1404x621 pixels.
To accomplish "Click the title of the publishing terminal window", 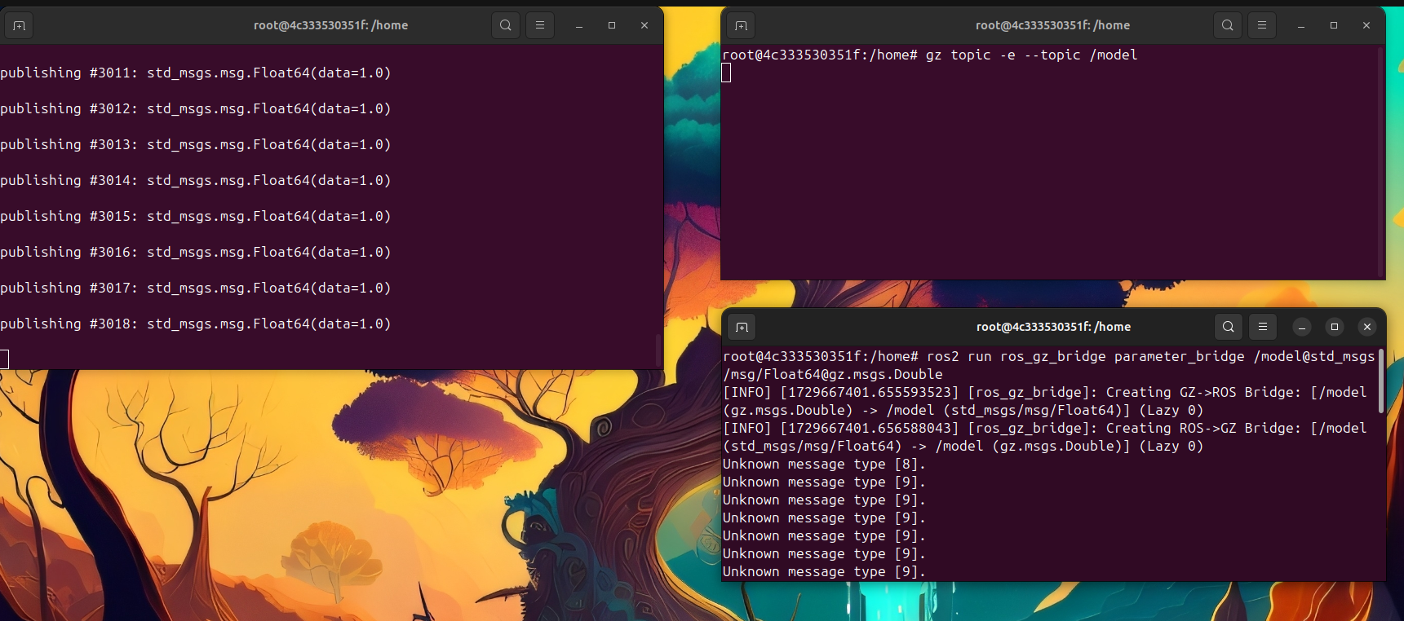I will [330, 25].
